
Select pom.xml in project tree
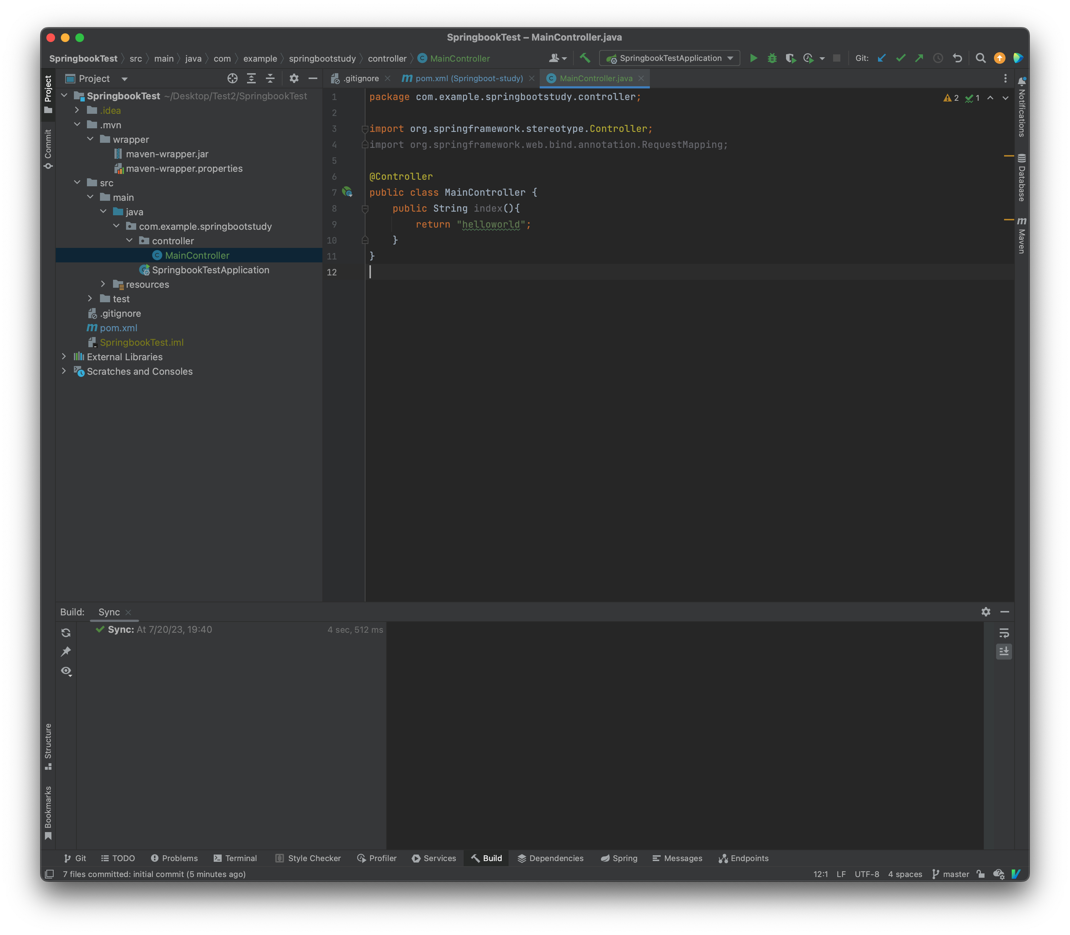pyautogui.click(x=118, y=328)
